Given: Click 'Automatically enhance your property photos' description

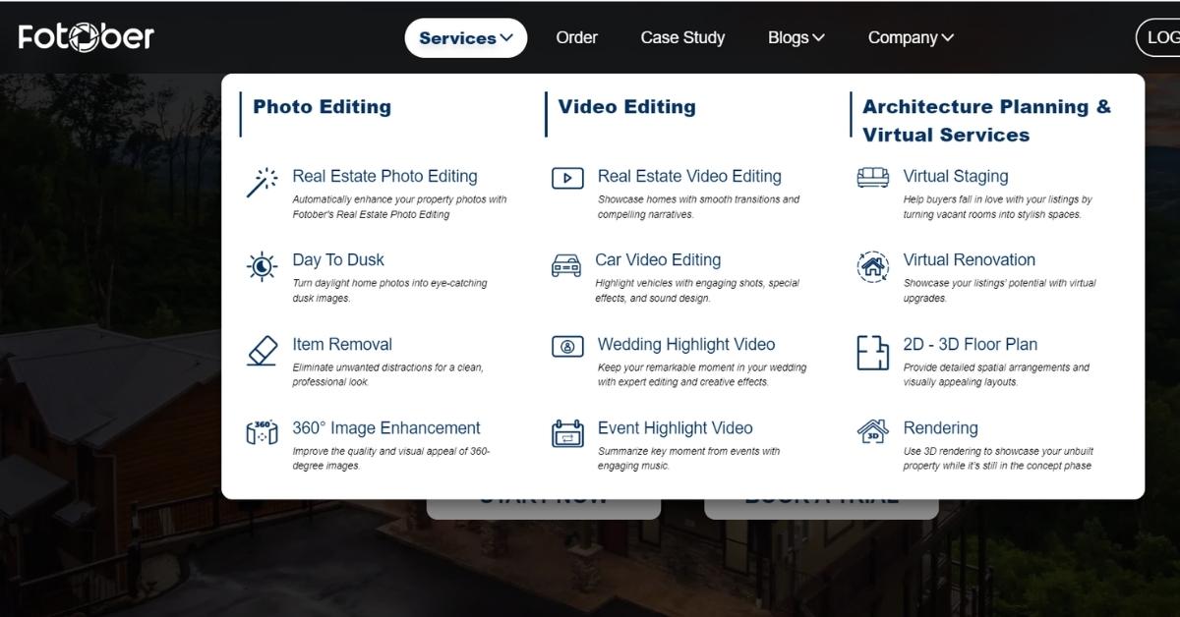Looking at the screenshot, I should pyautogui.click(x=399, y=206).
